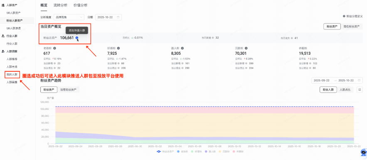Open 粉丝人群资产 in the sidebar

[x=15, y=21]
